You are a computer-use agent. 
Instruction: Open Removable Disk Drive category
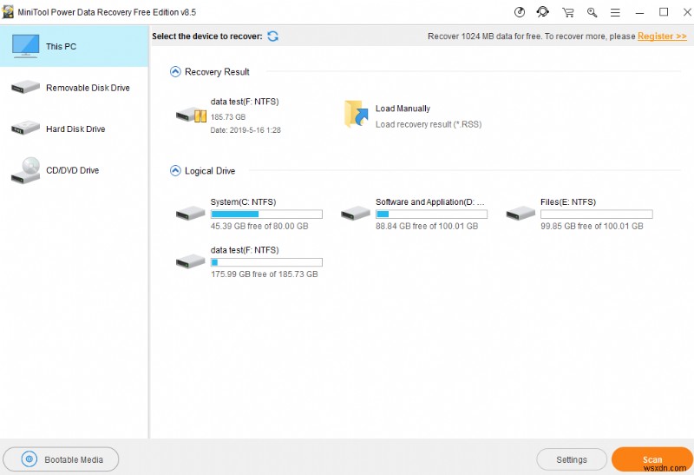coord(74,88)
